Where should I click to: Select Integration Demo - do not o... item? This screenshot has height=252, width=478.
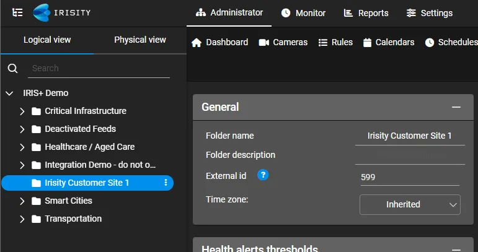[100, 165]
